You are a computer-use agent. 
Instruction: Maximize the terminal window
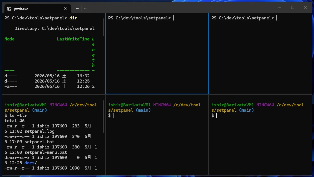(293, 7)
